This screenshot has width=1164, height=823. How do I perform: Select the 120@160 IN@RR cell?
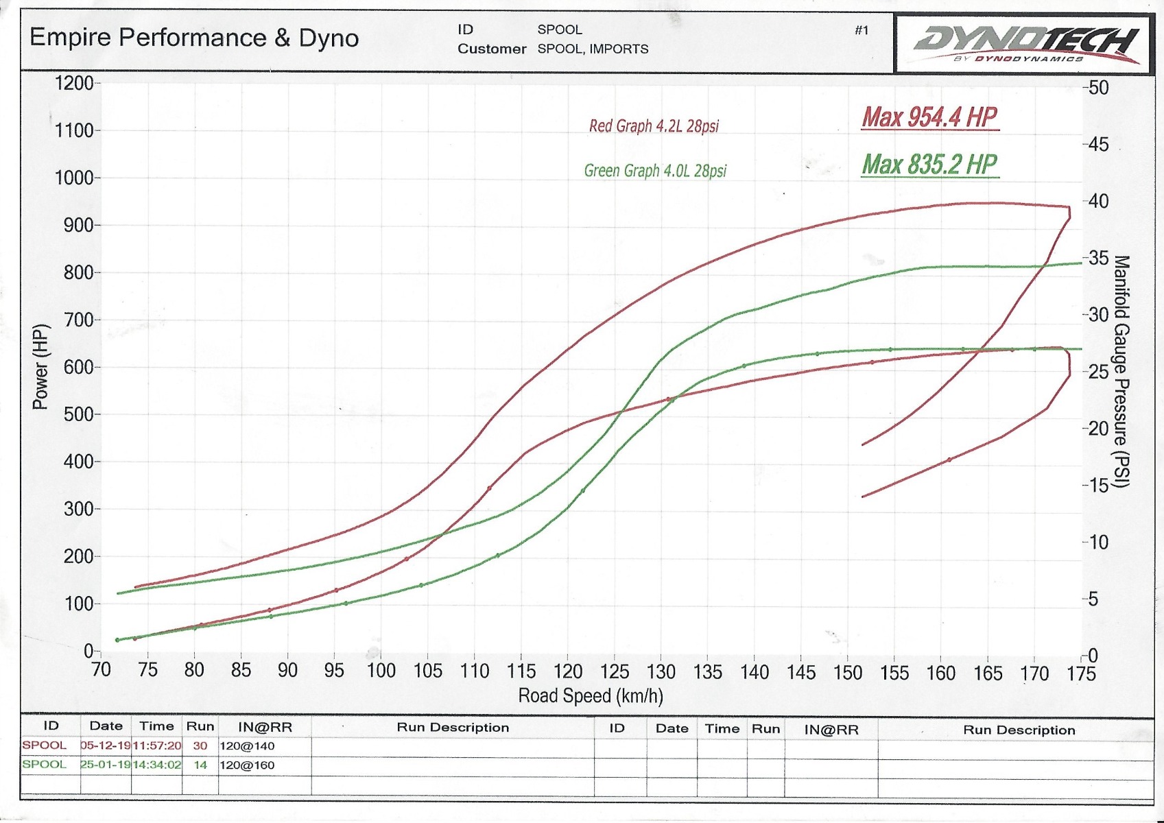click(x=247, y=765)
